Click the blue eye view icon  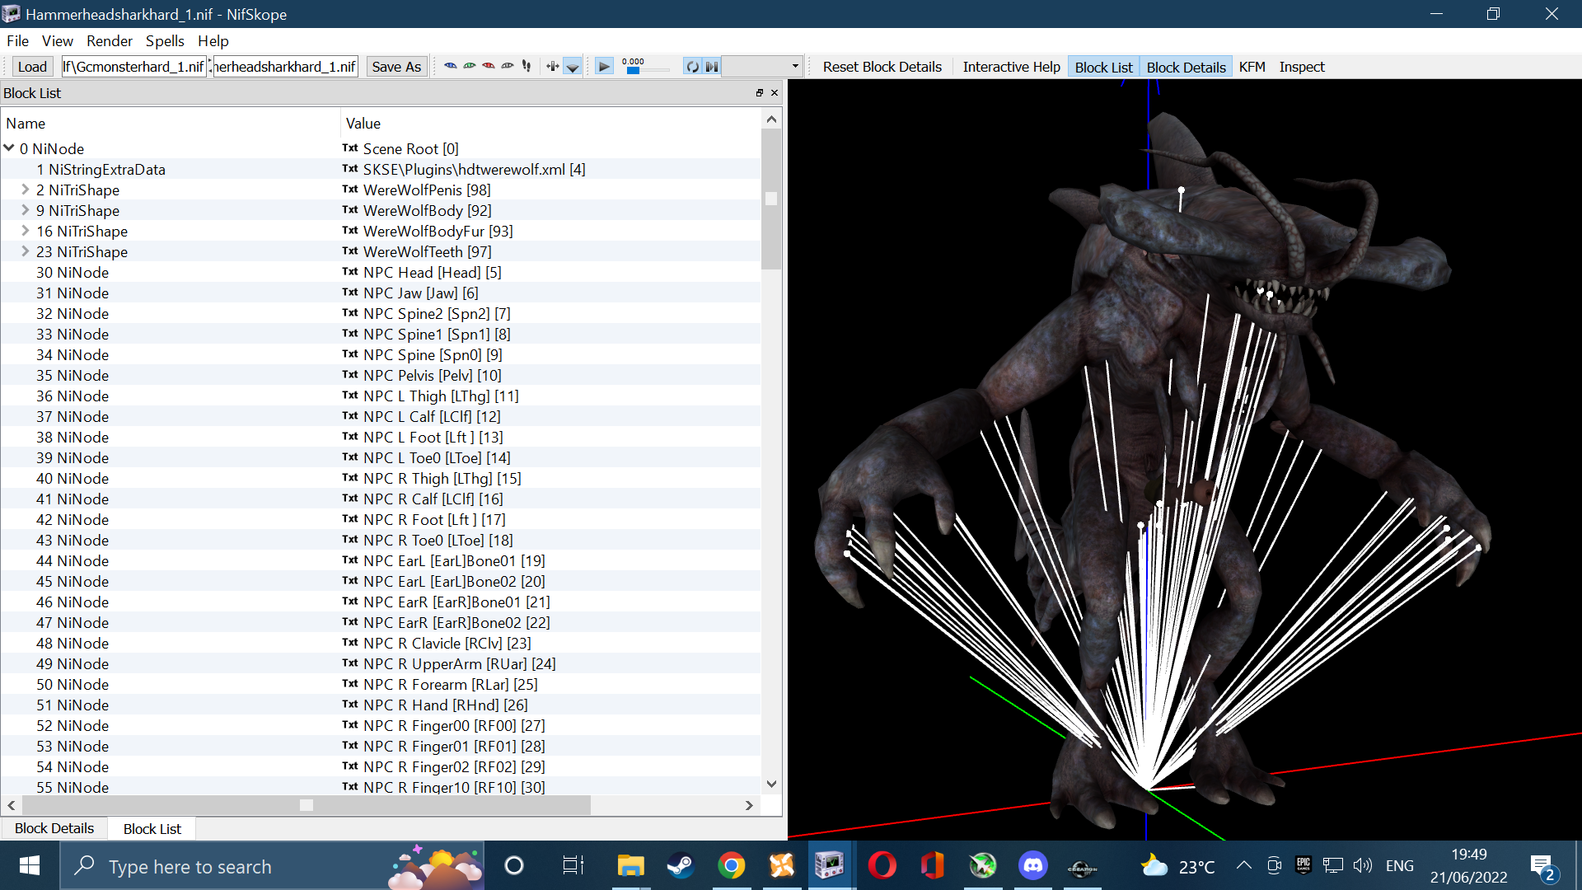(450, 66)
